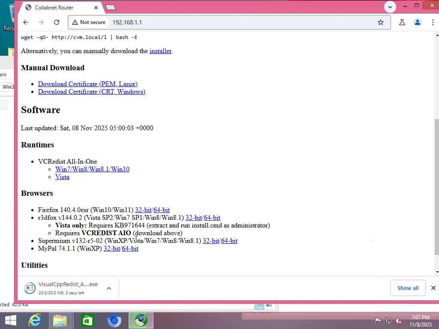439x329 pixels.
Task: Open the Action Center flag tray icon
Action: 378,320
